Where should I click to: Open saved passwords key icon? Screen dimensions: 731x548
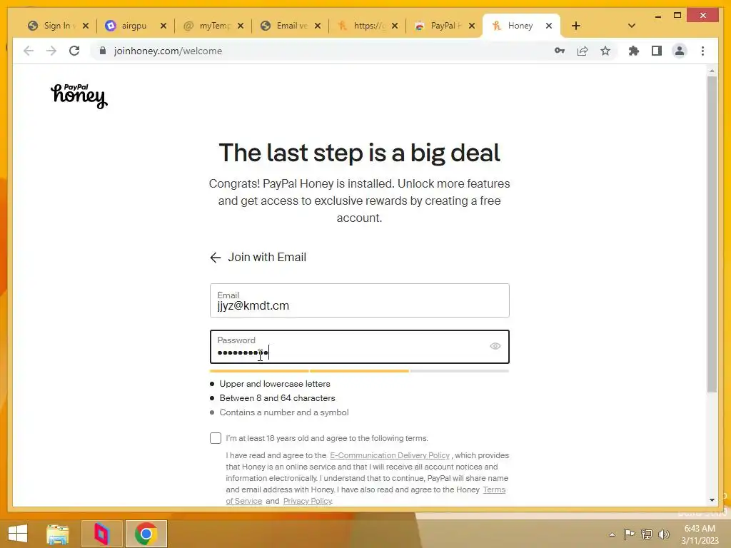pyautogui.click(x=560, y=51)
